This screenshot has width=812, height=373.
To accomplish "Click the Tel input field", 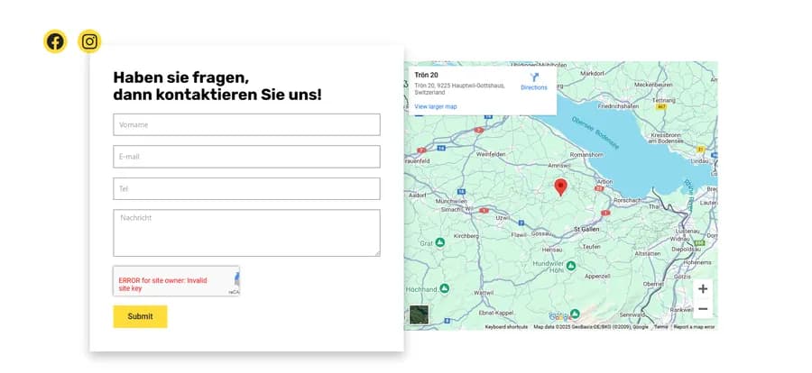I will point(246,189).
